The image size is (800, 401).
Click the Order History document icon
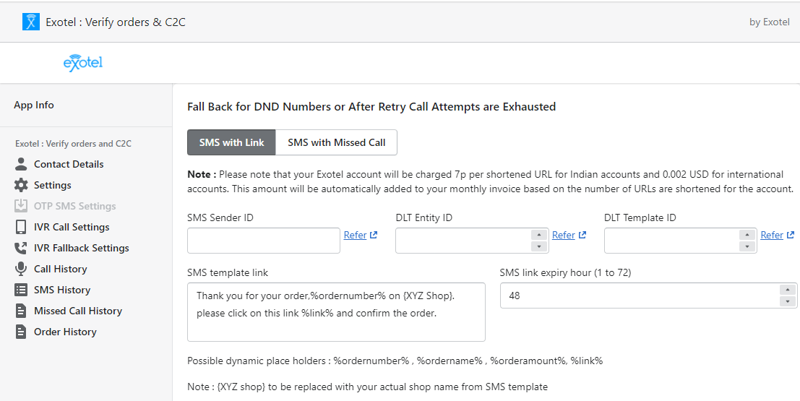coord(21,332)
